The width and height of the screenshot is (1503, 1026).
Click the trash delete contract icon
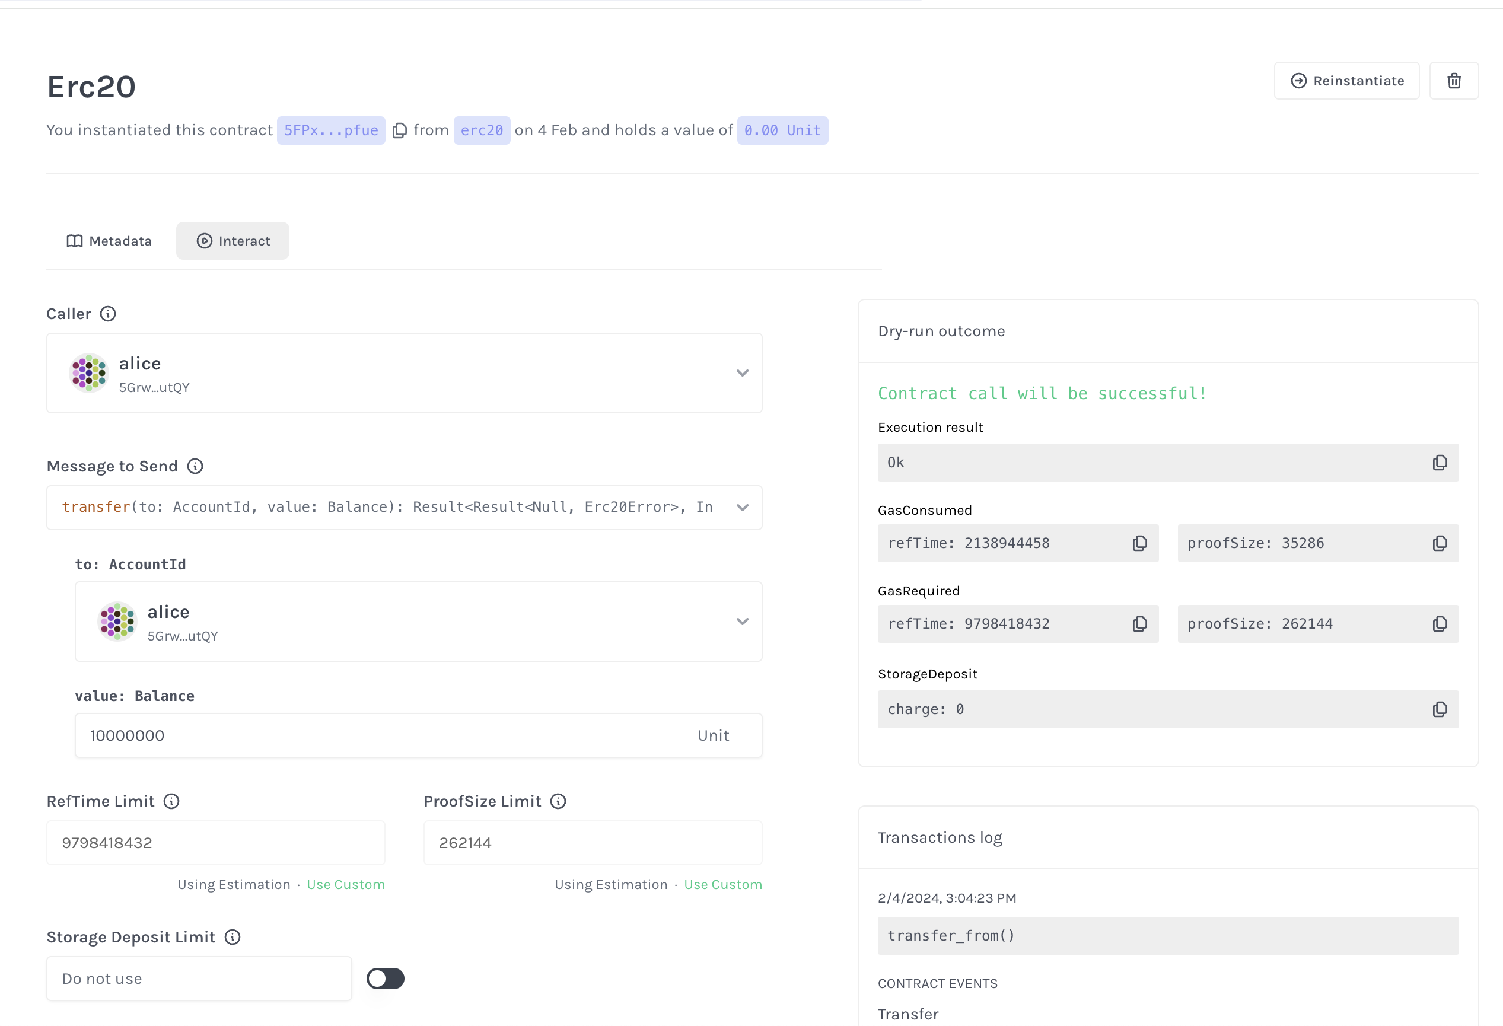click(x=1453, y=81)
